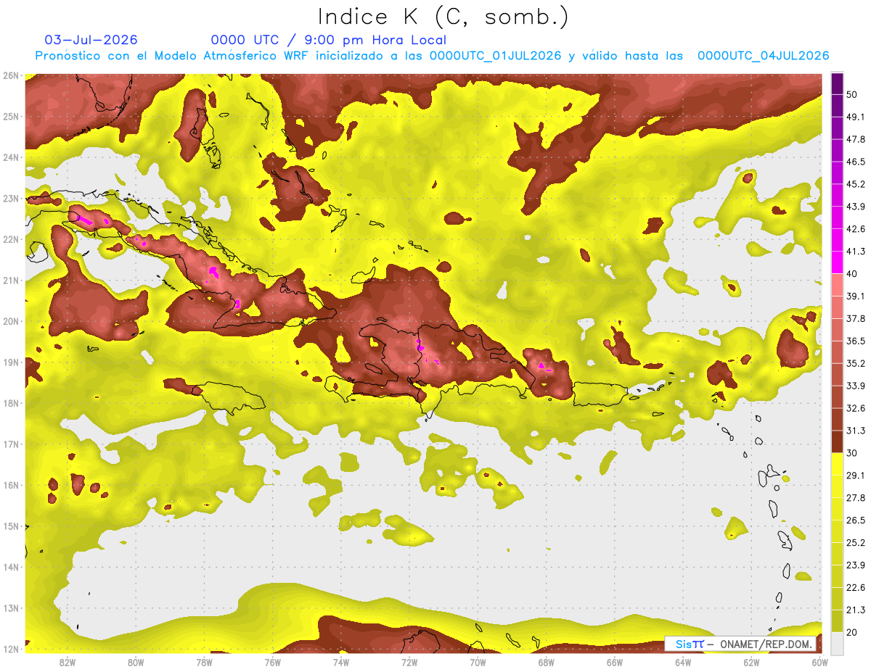The image size is (871, 672).
Task: Click the colorbar label '42.6'
Action: 855,229
